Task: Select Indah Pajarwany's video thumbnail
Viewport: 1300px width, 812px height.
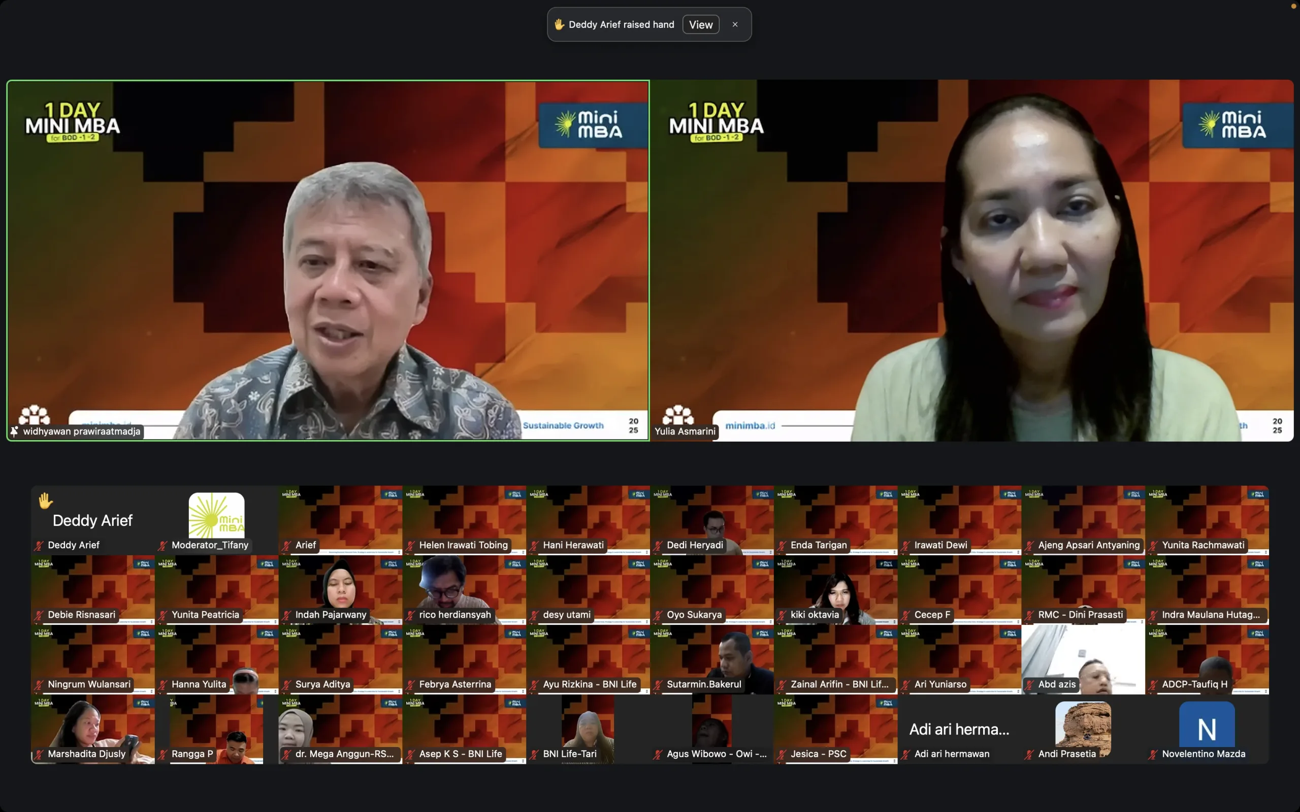Action: 340,587
